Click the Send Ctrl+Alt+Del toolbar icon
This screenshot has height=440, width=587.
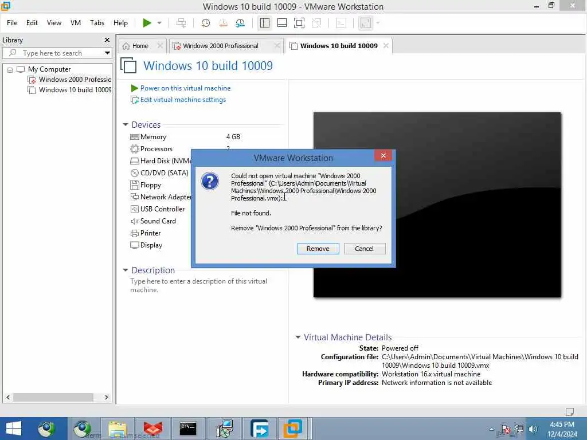click(x=181, y=23)
